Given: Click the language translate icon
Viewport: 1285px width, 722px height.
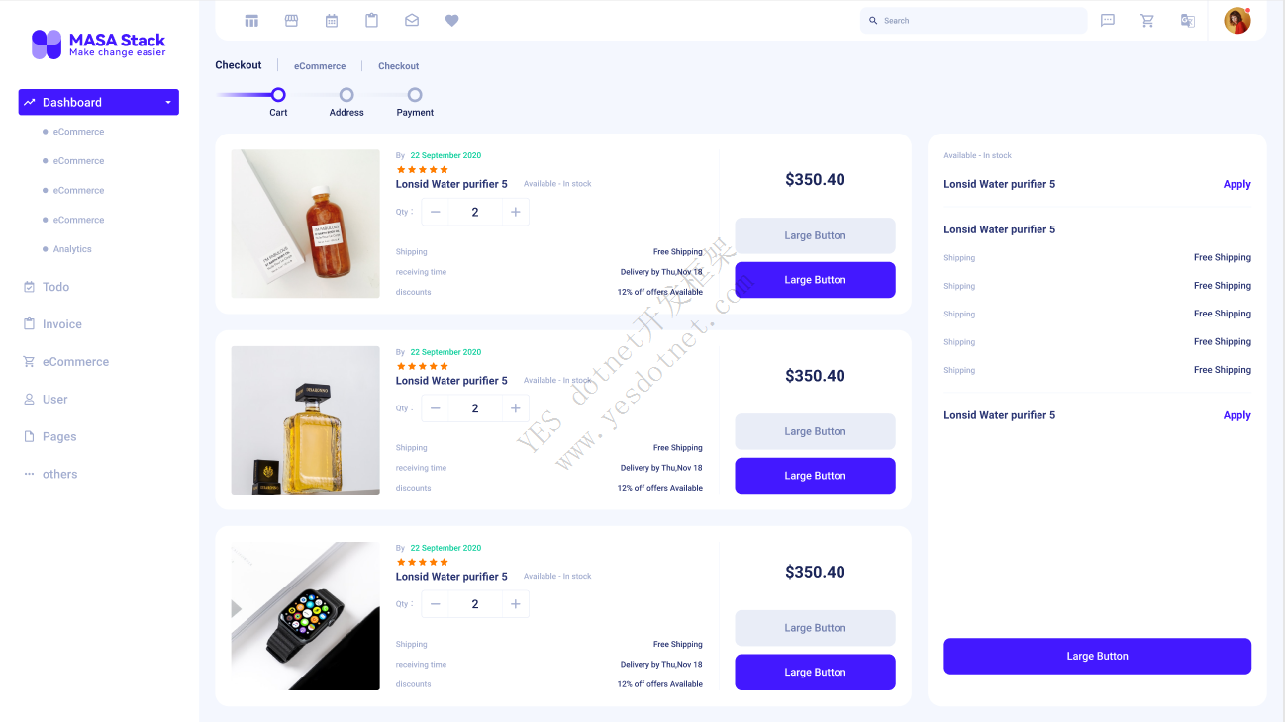Looking at the screenshot, I should 1187,21.
